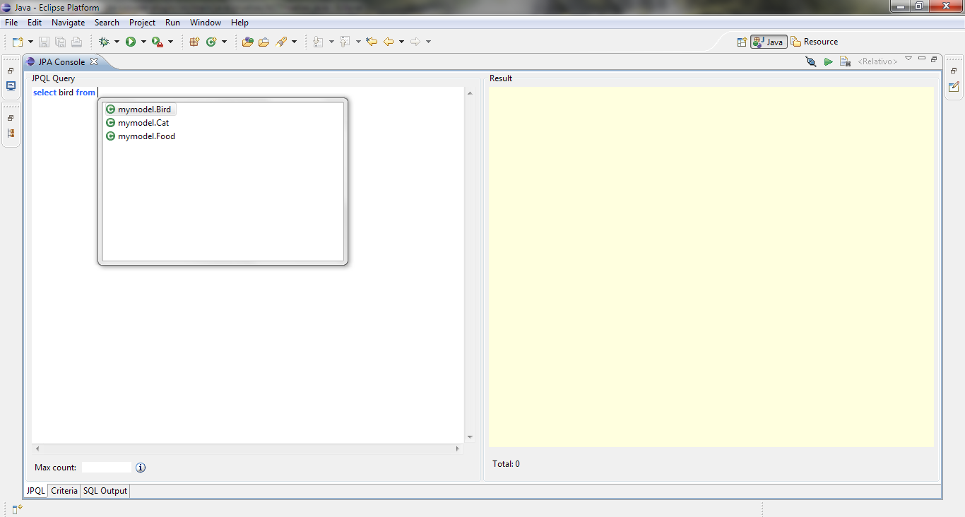Select mymodel.Cat from completion list
Screen dimensions: 965x517
click(x=138, y=123)
